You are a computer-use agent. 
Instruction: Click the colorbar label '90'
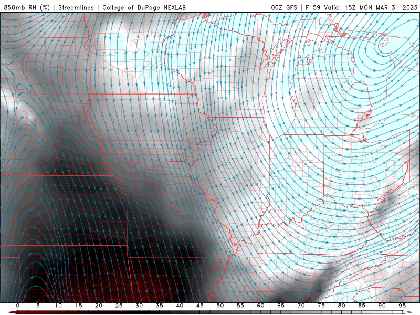[382, 306]
